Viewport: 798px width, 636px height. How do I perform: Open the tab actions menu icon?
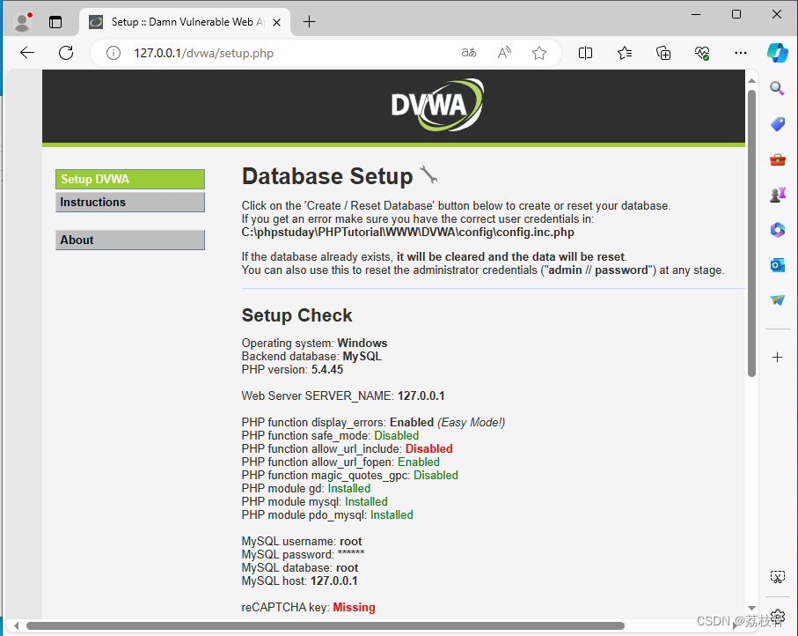(55, 22)
